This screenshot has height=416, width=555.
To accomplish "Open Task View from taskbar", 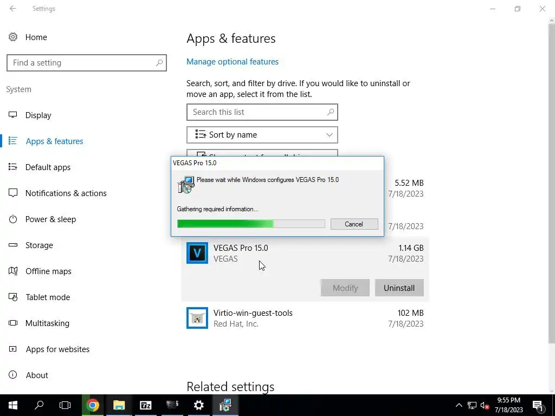I will (x=65, y=405).
